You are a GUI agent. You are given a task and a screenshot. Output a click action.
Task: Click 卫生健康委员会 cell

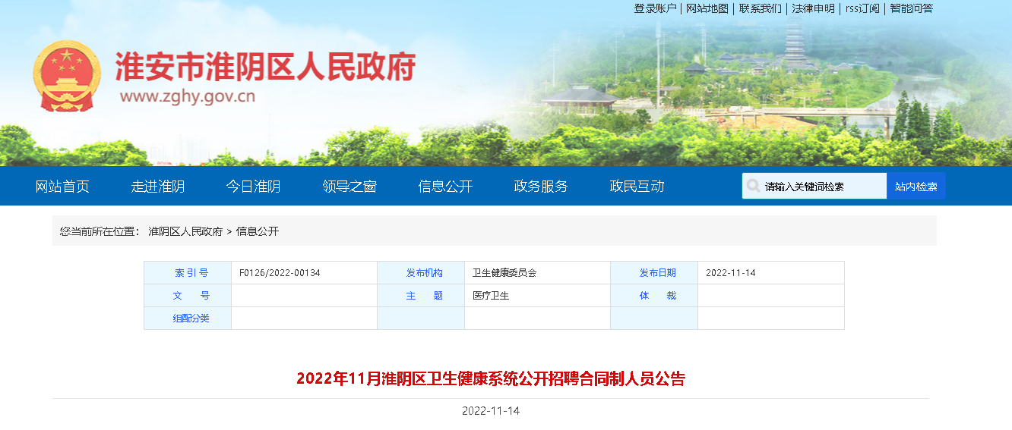click(x=504, y=273)
